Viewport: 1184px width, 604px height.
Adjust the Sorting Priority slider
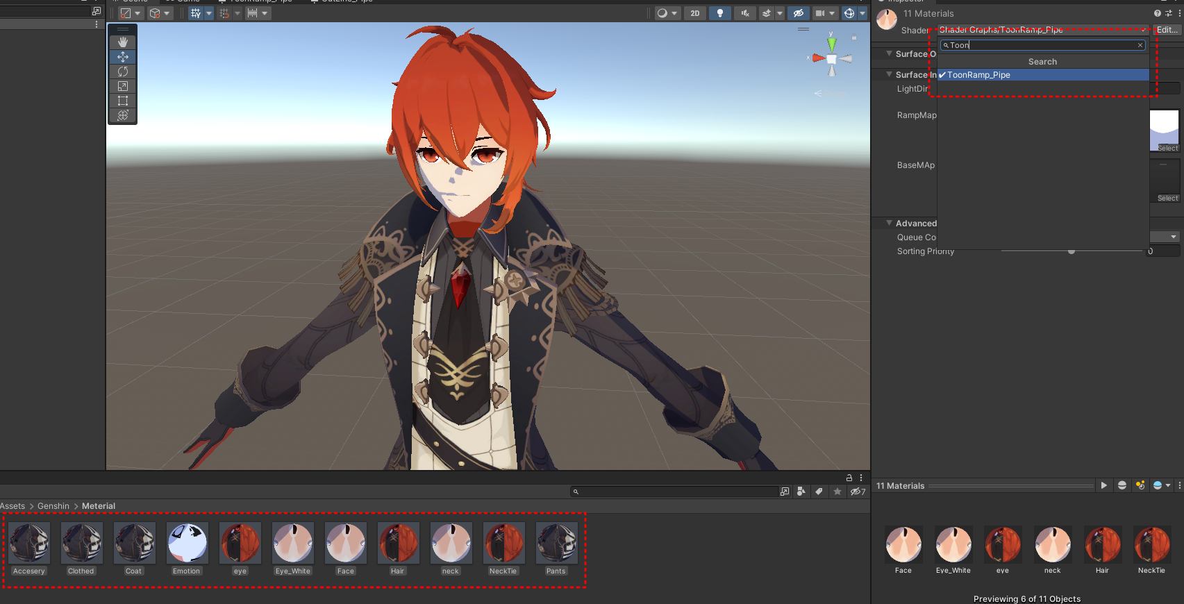tap(1072, 251)
